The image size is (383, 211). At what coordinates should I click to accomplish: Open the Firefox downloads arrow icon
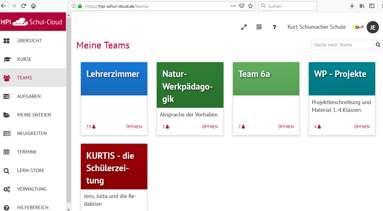click(352, 6)
